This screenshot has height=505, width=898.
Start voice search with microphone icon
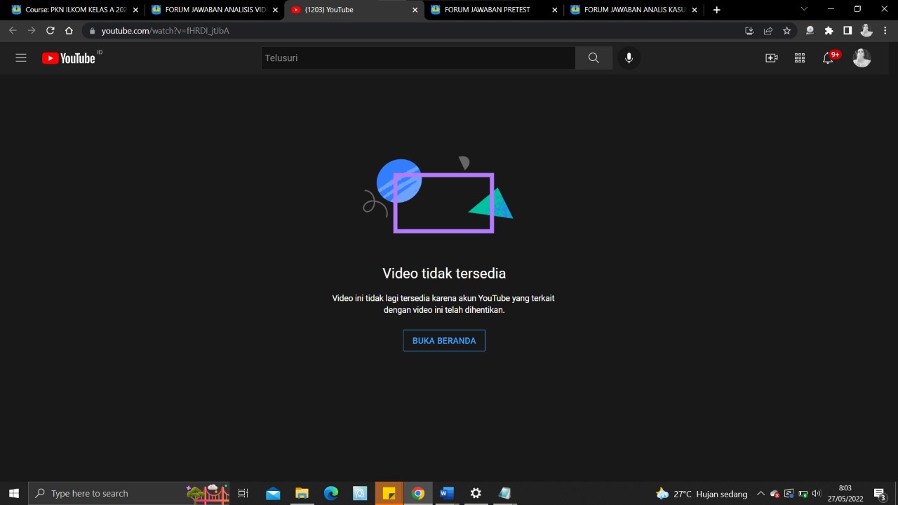629,58
